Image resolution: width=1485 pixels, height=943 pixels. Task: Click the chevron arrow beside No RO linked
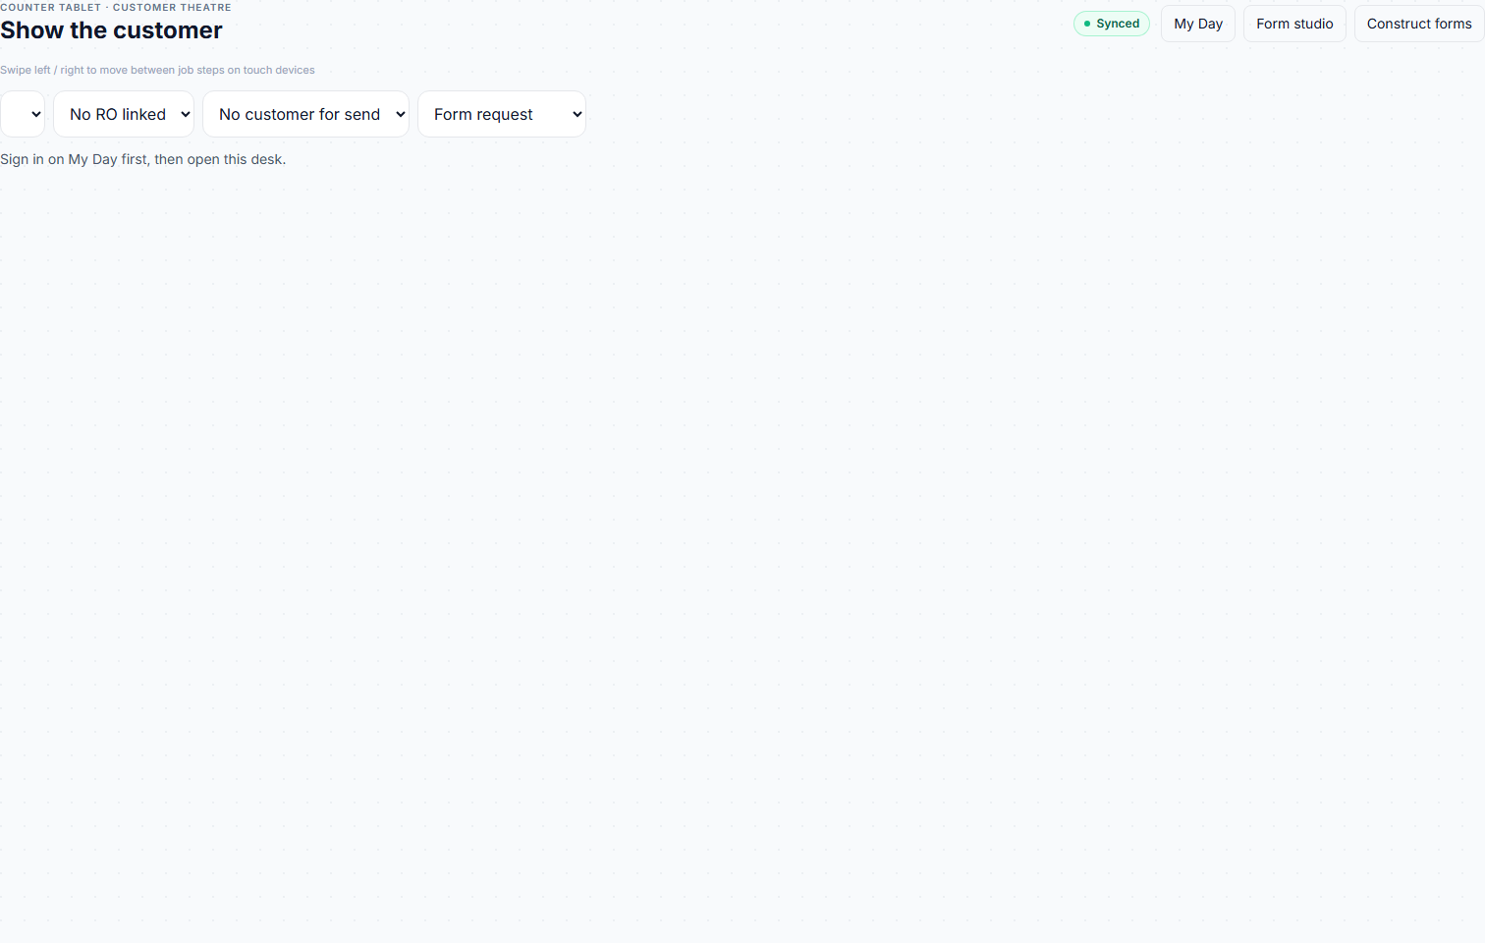tap(186, 114)
